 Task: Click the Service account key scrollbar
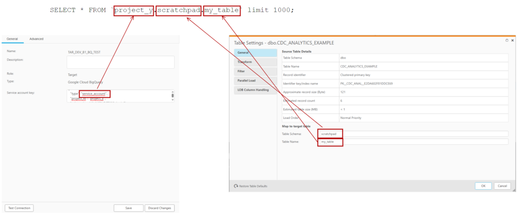[172, 96]
